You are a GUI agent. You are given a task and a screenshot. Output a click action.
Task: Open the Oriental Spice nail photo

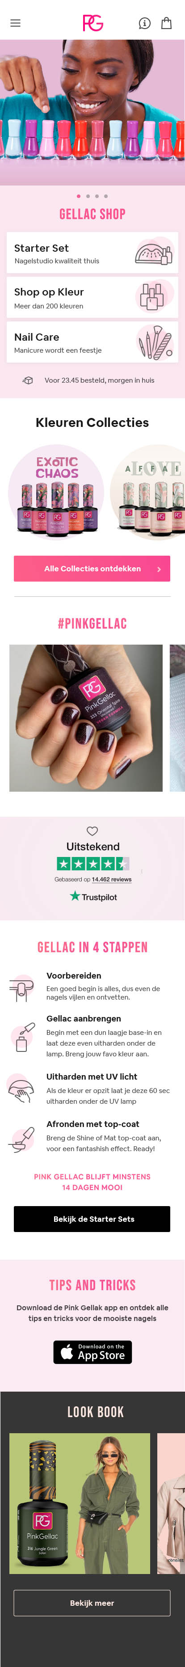[x=86, y=717]
